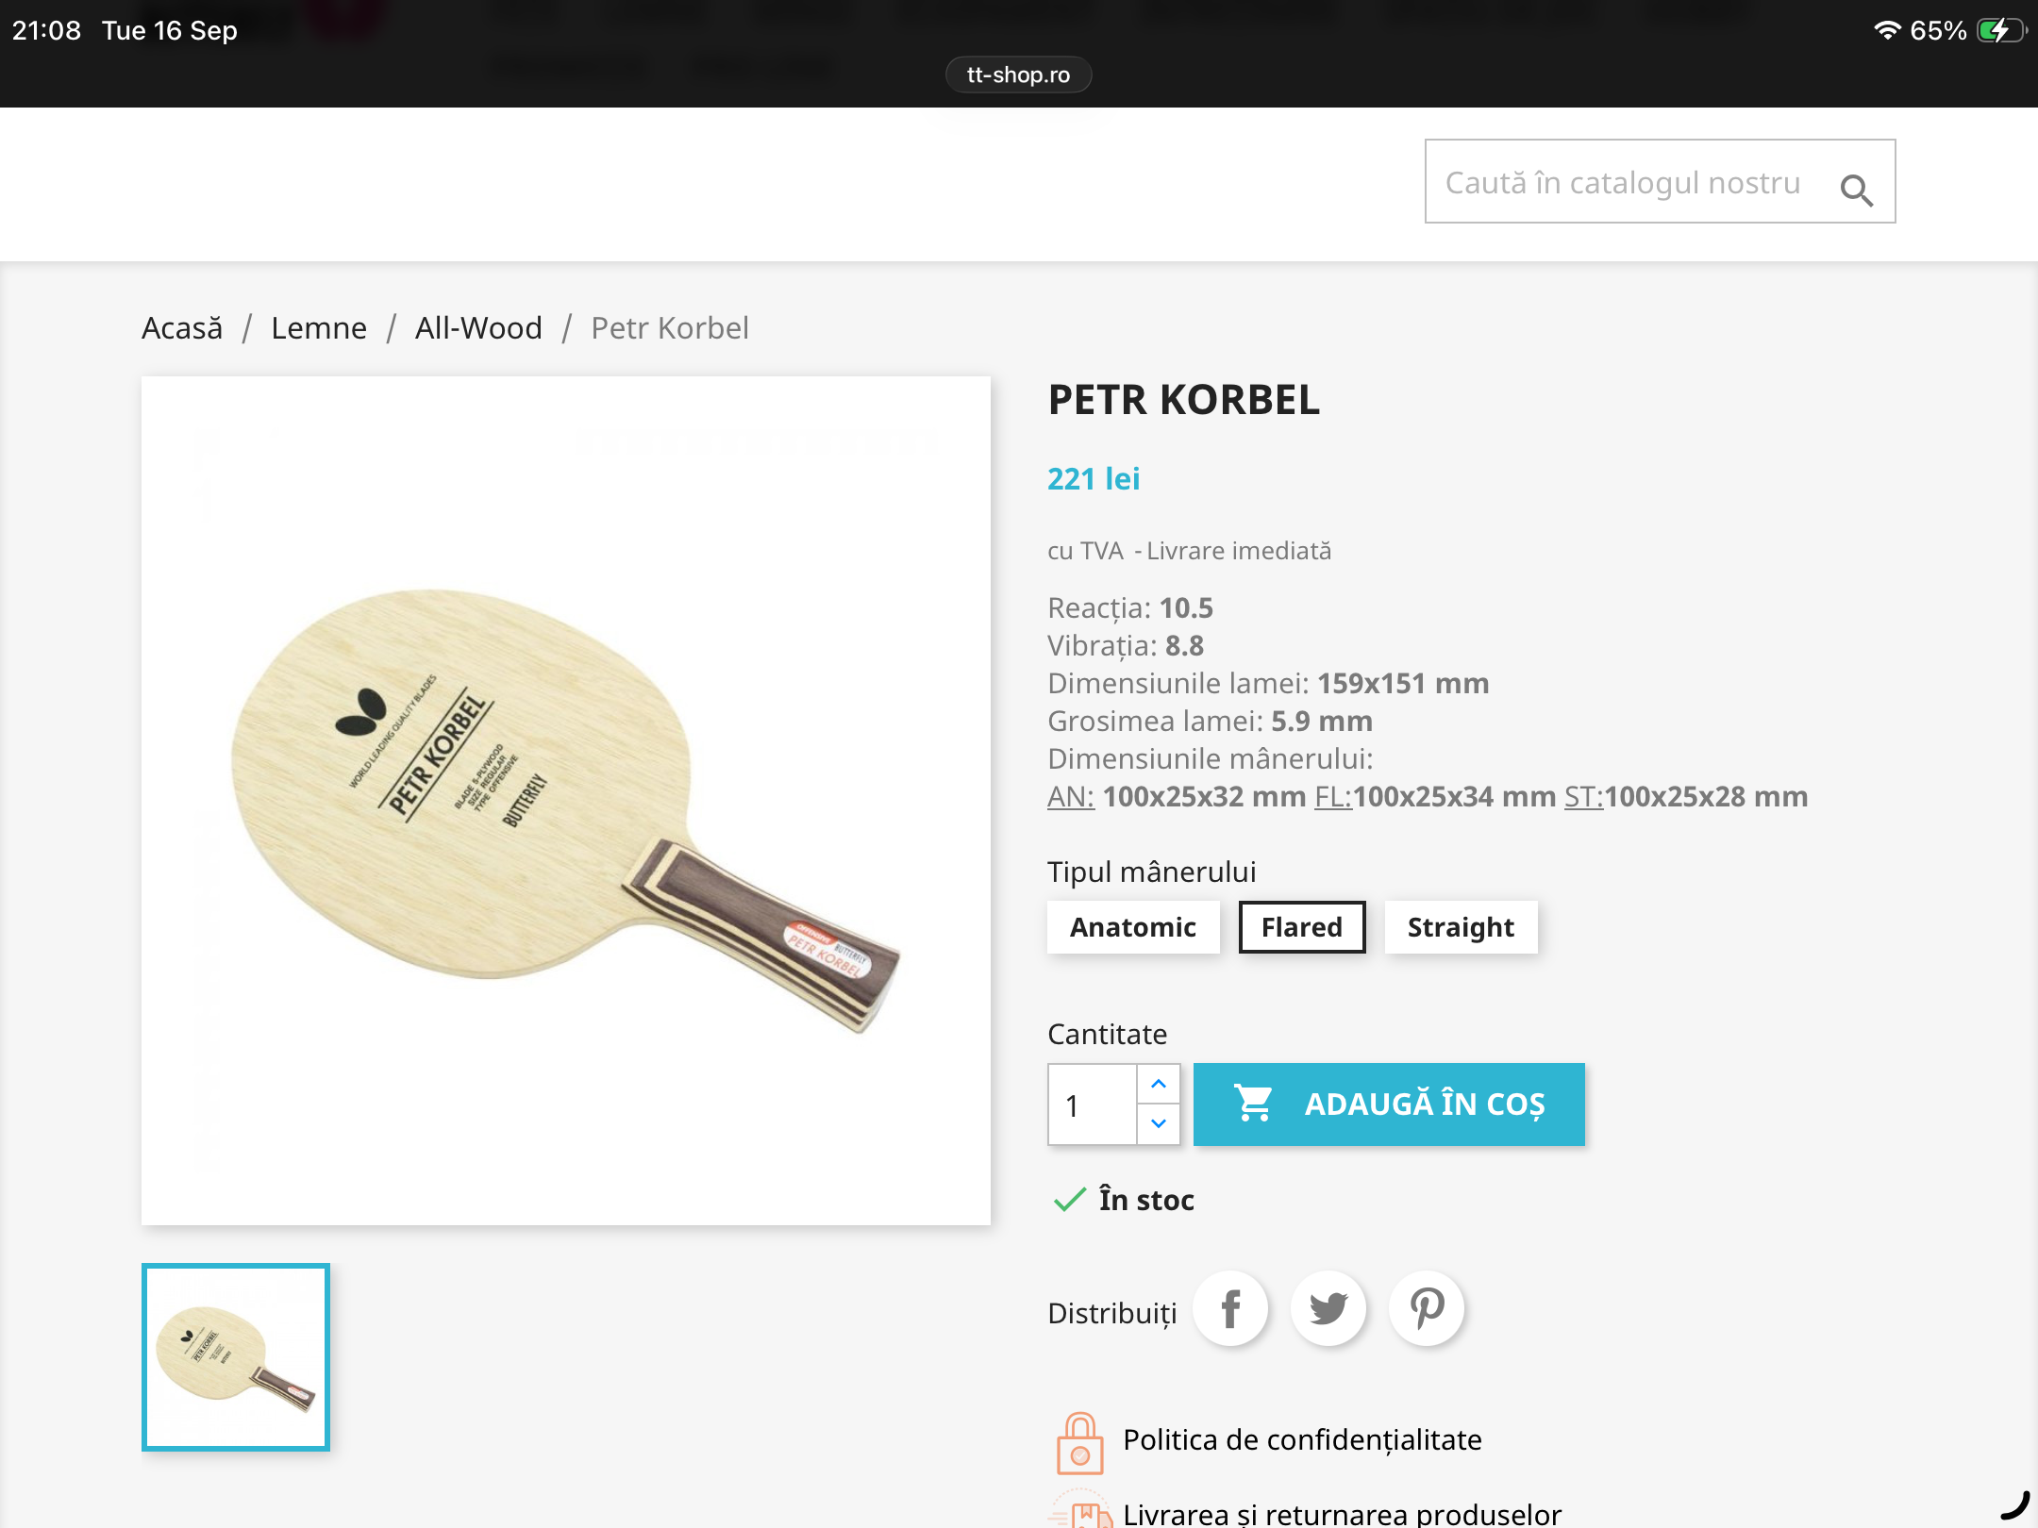Select the Petr Korbel blade thumbnail
The width and height of the screenshot is (2038, 1528).
point(236,1356)
